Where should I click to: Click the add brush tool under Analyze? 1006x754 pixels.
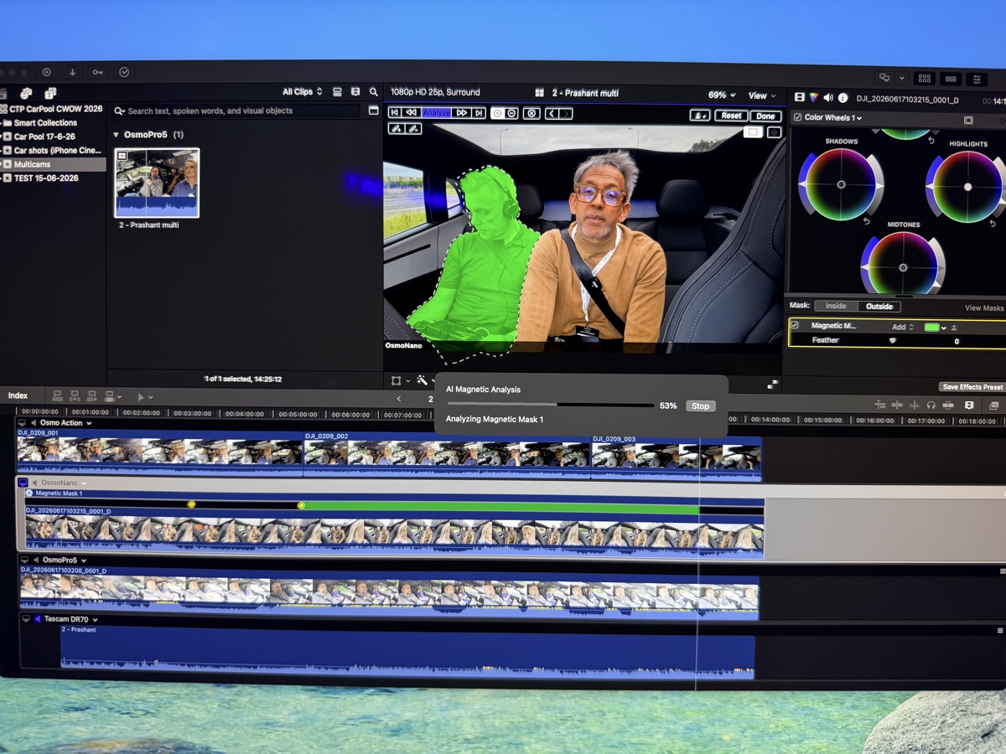[x=397, y=129]
